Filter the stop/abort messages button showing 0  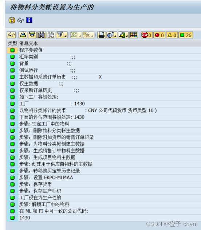point(147,35)
